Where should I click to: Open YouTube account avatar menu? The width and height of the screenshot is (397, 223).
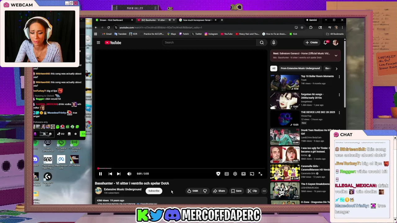[335, 42]
